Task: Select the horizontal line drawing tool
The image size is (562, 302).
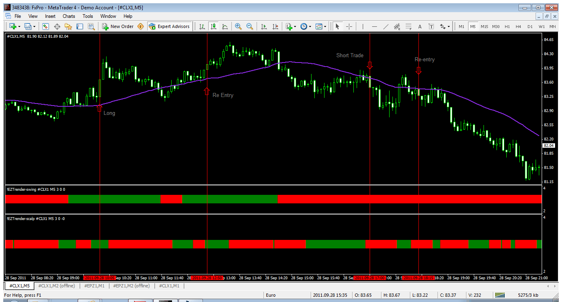Action: pyautogui.click(x=374, y=26)
